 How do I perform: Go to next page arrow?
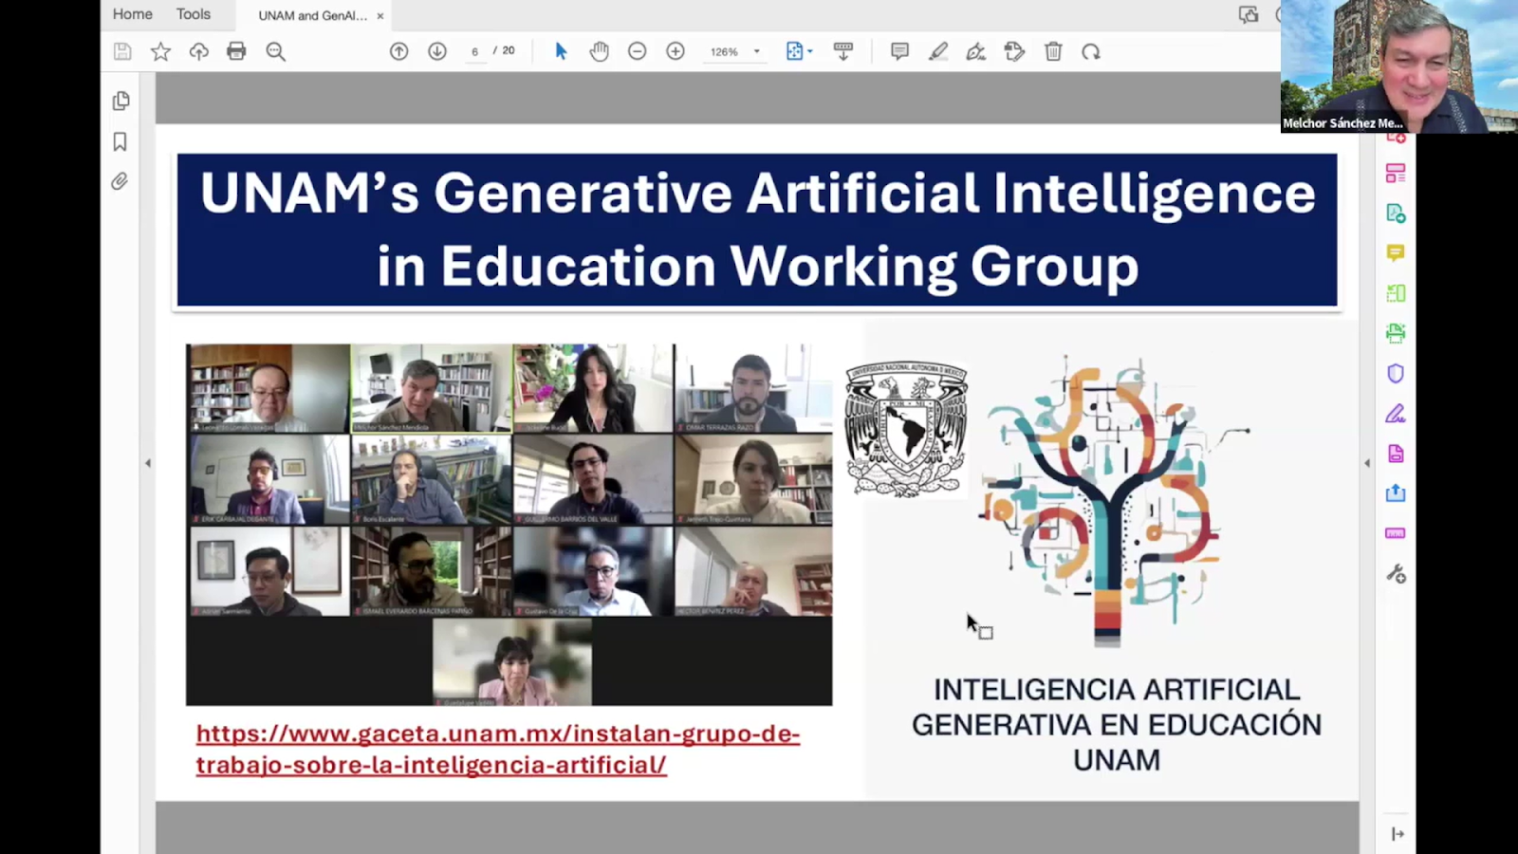(x=437, y=51)
